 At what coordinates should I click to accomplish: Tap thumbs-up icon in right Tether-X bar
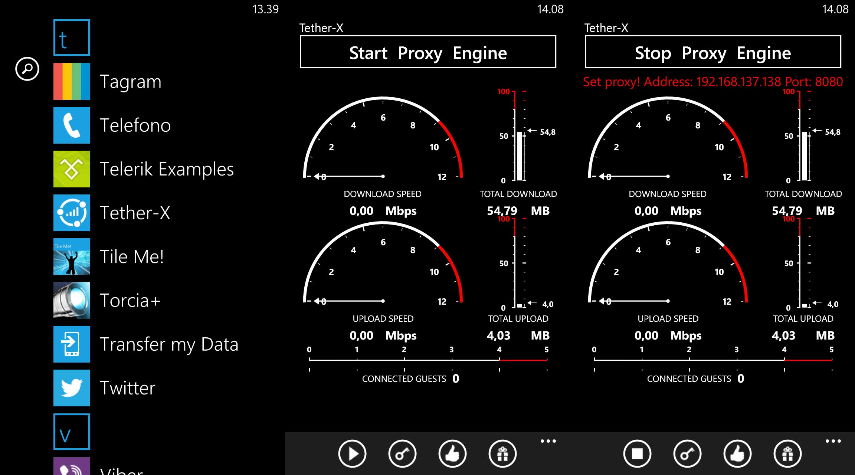tap(737, 453)
